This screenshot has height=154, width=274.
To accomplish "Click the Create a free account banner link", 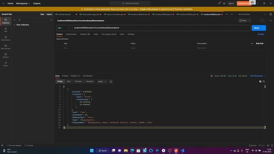I will (x=149, y=9).
